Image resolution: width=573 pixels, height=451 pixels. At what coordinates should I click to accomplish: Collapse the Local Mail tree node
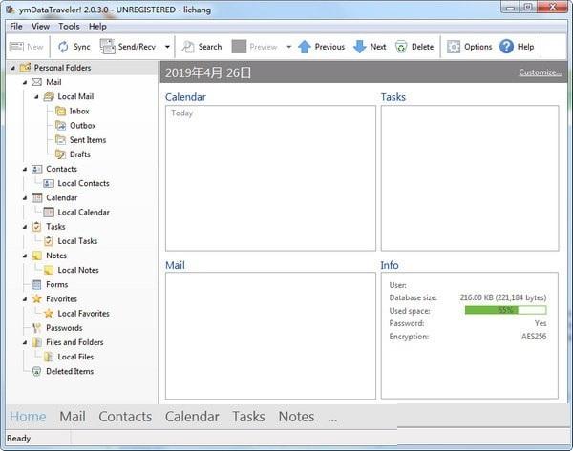[x=36, y=96]
